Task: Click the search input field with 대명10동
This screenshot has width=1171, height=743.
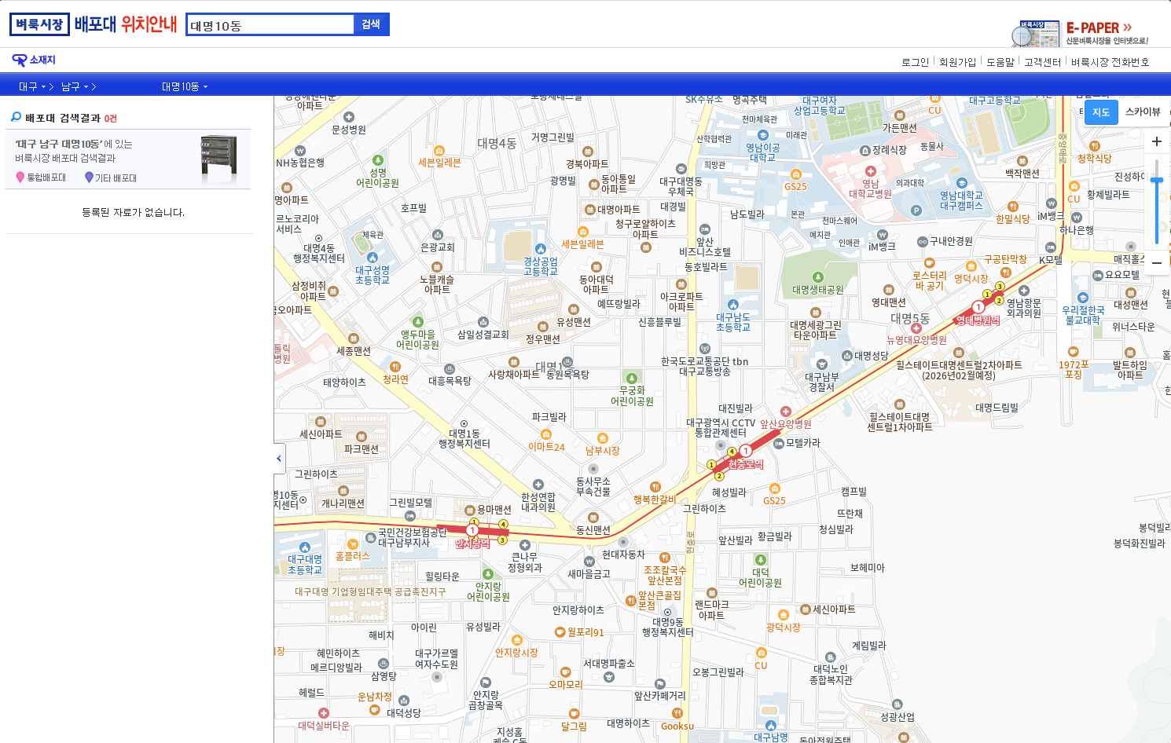Action: point(270,25)
